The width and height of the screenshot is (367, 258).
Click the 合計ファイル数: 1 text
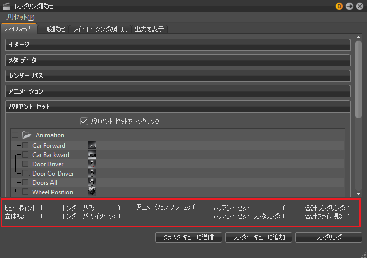pyautogui.click(x=328, y=216)
